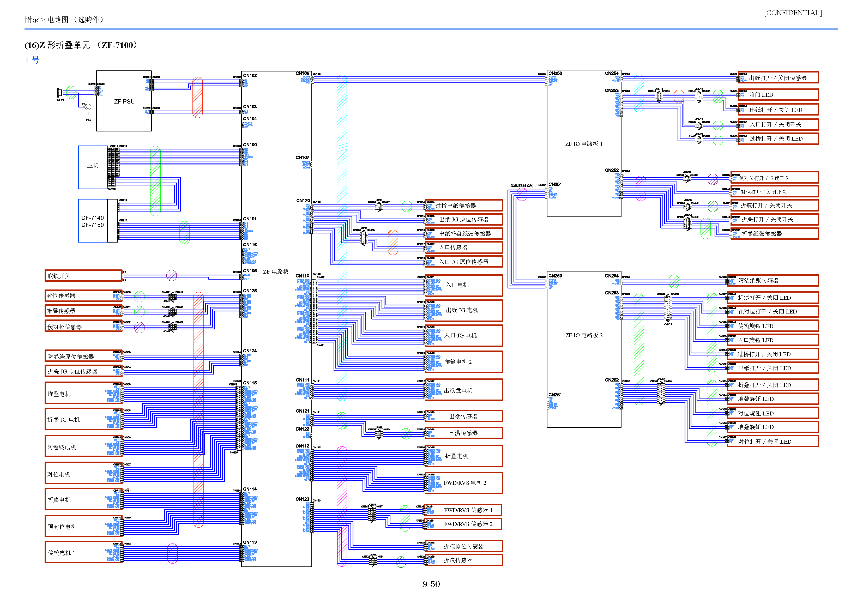Click the ZF 电路板 label
Viewport: 863px width, 610px height.
(275, 272)
